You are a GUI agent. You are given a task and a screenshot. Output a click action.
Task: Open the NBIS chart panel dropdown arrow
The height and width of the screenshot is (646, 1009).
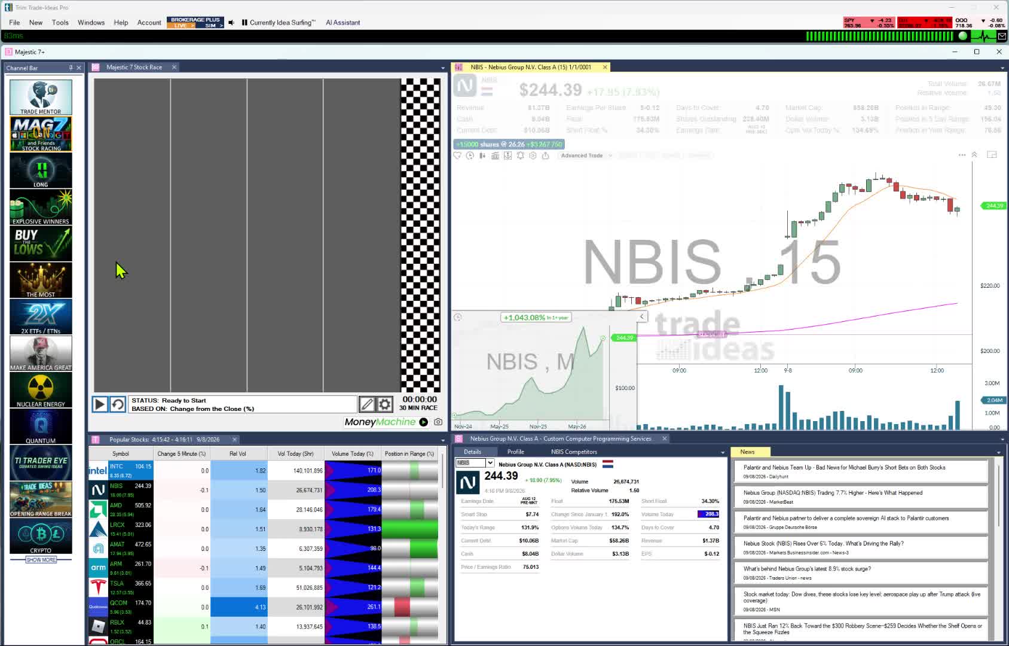(x=1004, y=68)
